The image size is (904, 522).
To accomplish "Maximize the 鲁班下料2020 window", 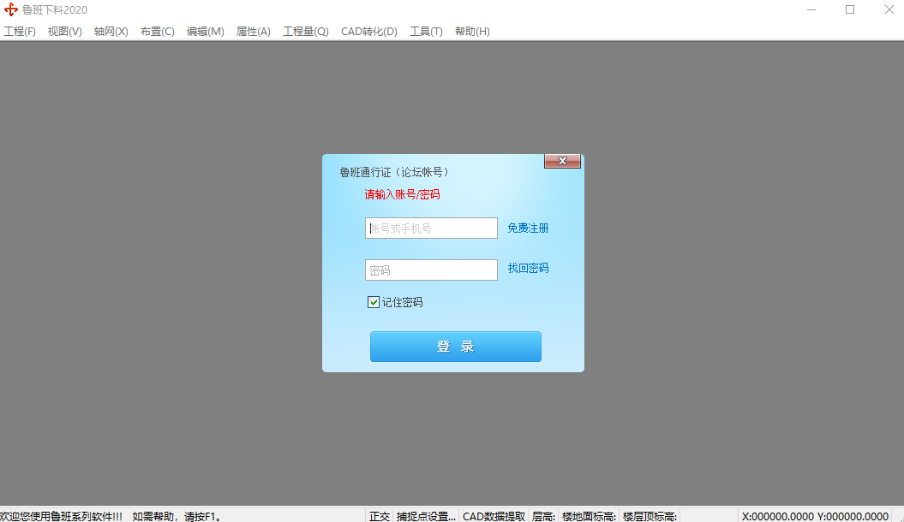I will pos(850,9).
